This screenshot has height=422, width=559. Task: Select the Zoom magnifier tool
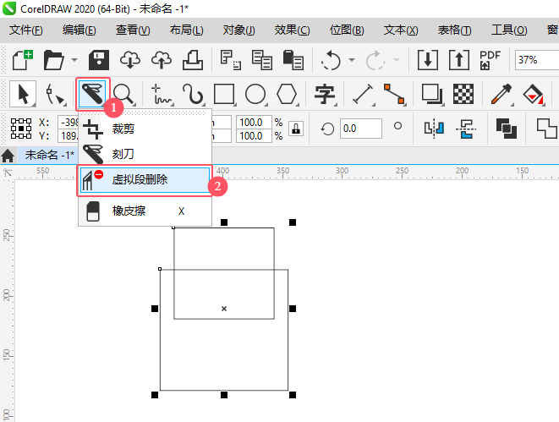(x=124, y=94)
